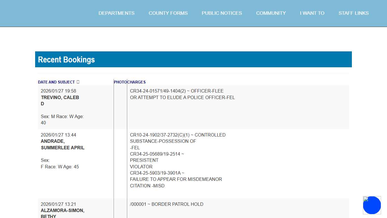Sort by the Date and Subject column header
This screenshot has height=218, width=387.
point(56,82)
